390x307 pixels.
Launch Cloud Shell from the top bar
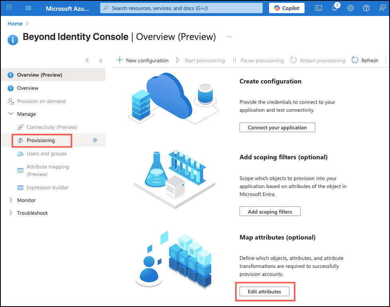[319, 8]
